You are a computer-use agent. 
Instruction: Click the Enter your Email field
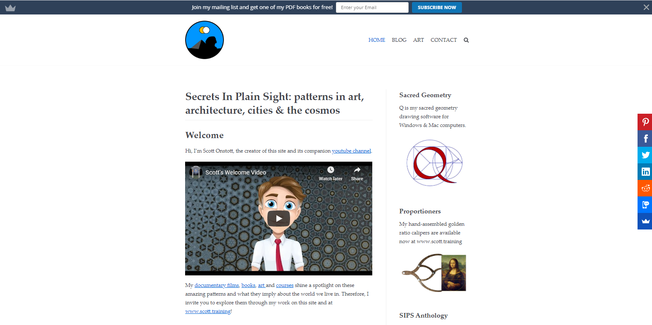372,7
